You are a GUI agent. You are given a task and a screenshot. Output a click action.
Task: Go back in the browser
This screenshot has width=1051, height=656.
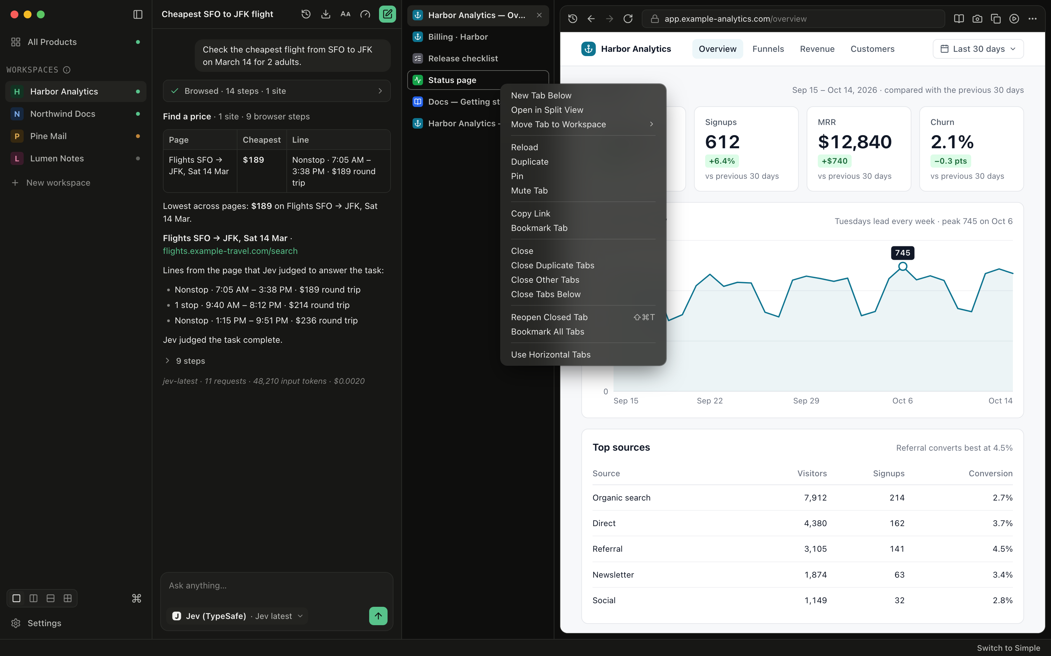click(x=591, y=19)
